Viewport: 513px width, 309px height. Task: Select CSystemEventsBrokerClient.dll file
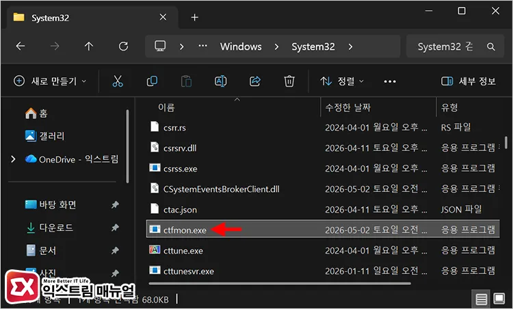pos(323,189)
